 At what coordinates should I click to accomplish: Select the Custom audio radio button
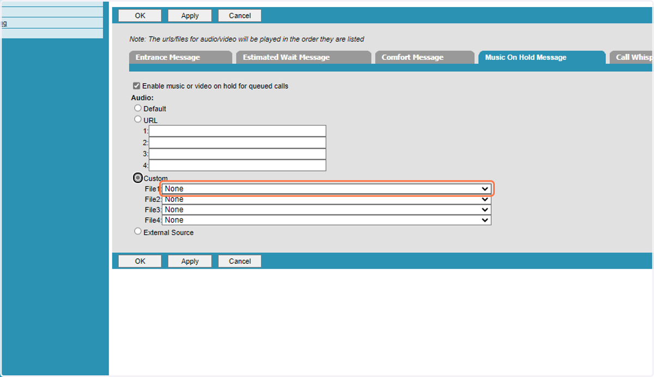(138, 178)
